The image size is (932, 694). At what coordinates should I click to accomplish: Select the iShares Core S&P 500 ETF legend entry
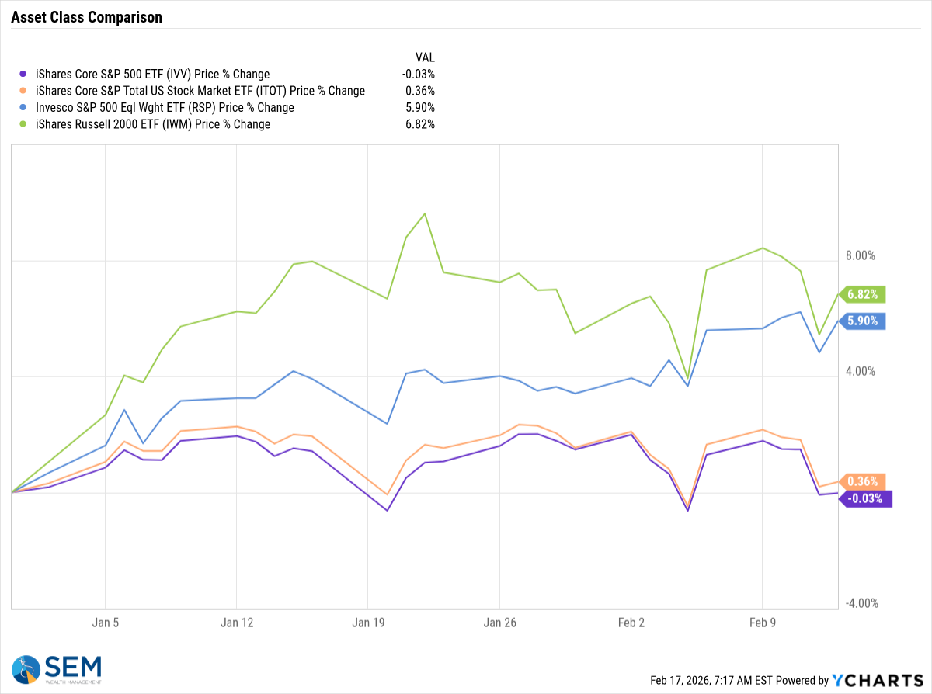tap(152, 75)
